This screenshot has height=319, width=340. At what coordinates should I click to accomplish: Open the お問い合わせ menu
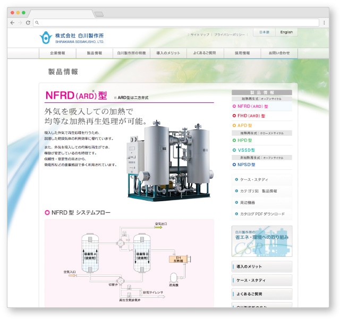pos(279,53)
